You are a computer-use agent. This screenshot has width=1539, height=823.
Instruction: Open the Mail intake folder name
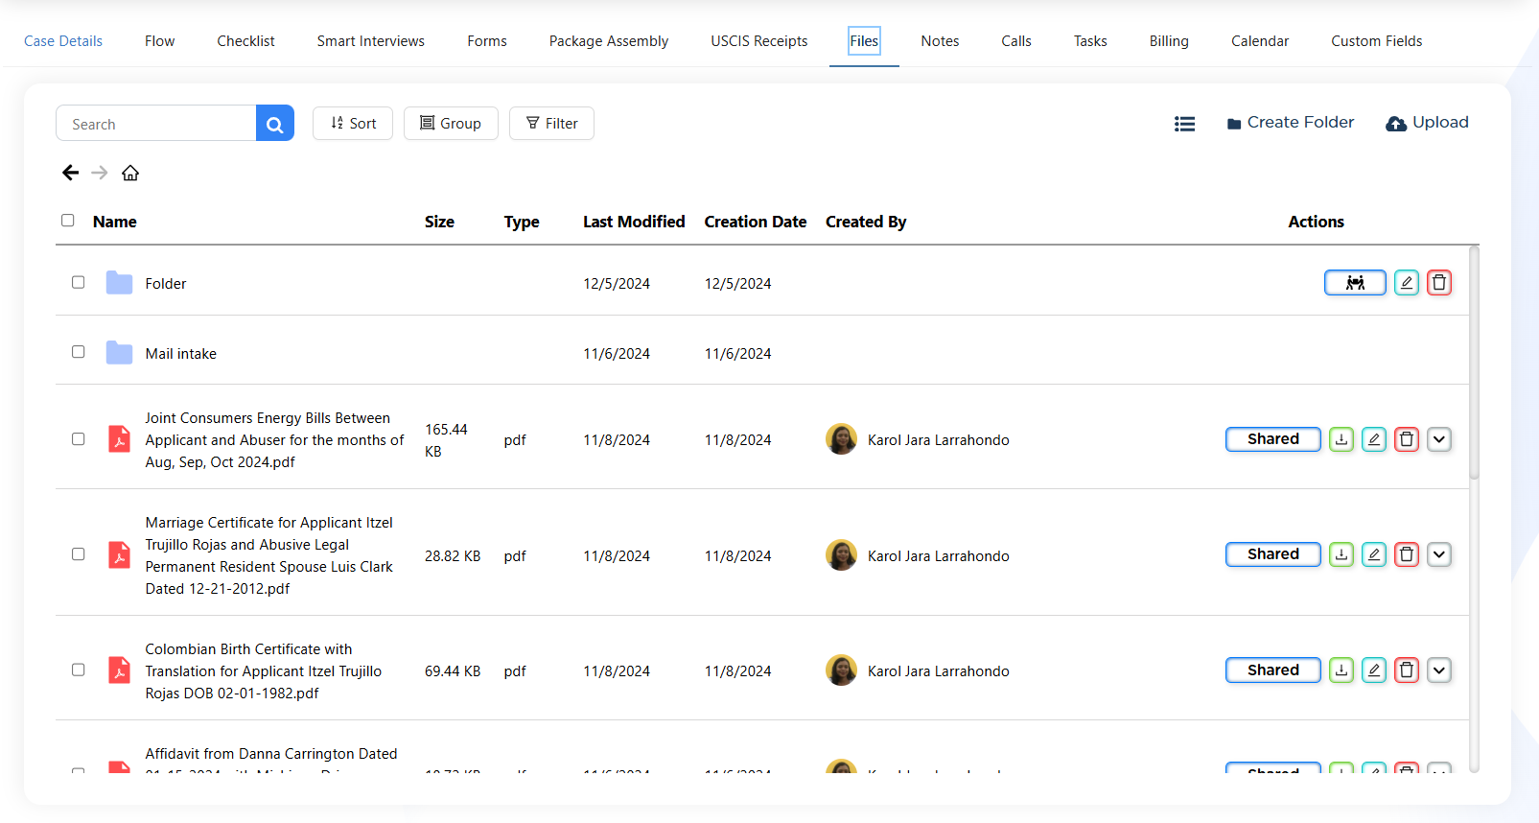coord(181,354)
